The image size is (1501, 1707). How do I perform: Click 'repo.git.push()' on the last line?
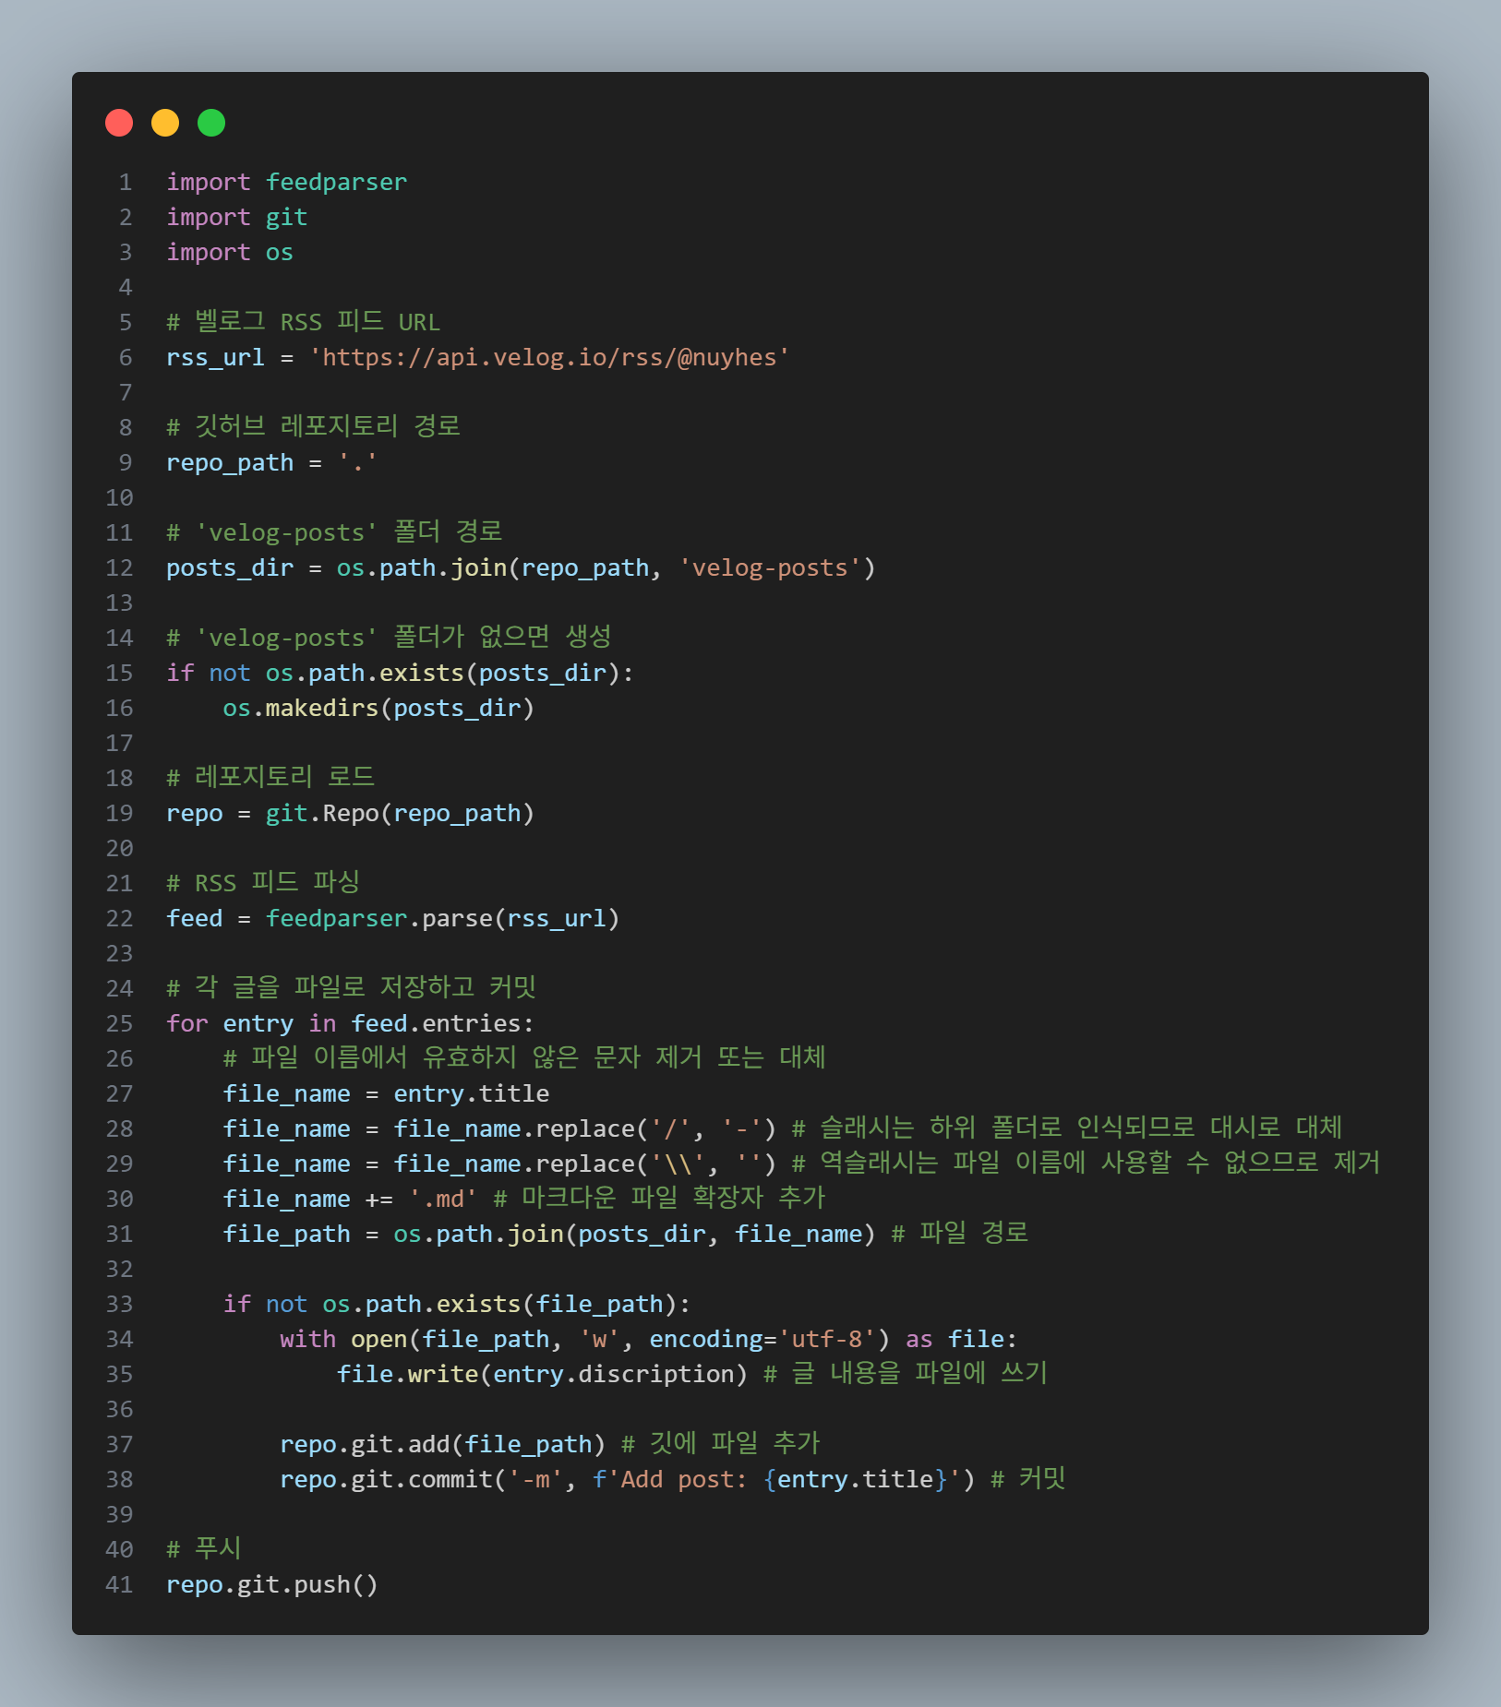(272, 1584)
